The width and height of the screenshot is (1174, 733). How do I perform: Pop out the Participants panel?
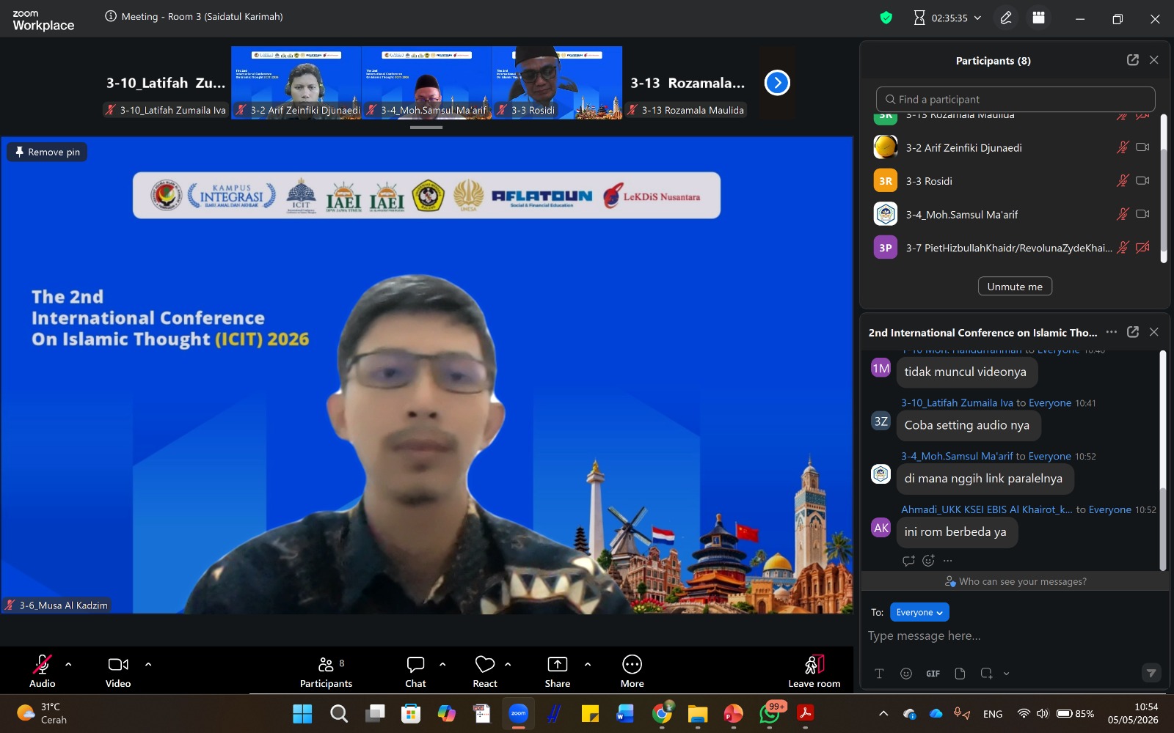click(1133, 60)
